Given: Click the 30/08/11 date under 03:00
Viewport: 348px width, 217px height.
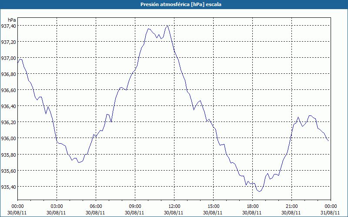Looking at the screenshot, I should pos(56,213).
